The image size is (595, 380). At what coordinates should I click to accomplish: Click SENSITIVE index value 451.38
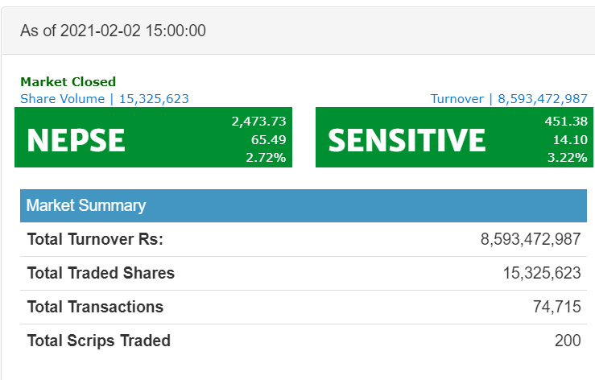pos(566,122)
